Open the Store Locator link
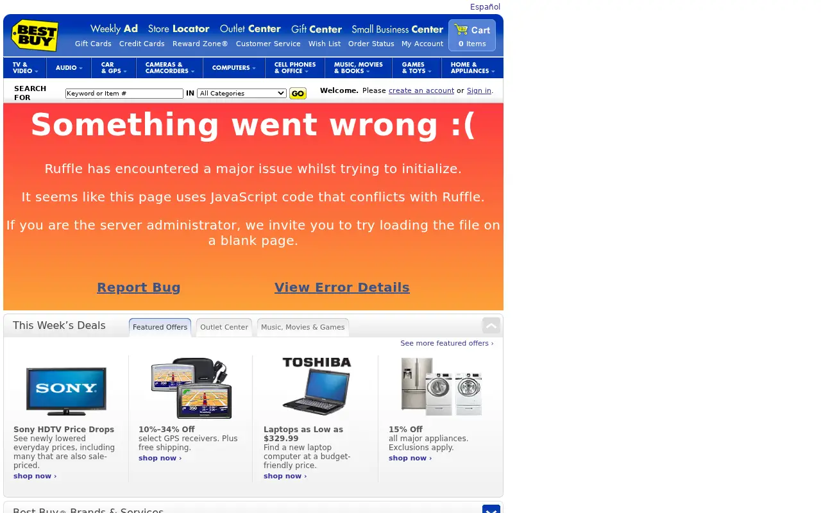 point(179,29)
